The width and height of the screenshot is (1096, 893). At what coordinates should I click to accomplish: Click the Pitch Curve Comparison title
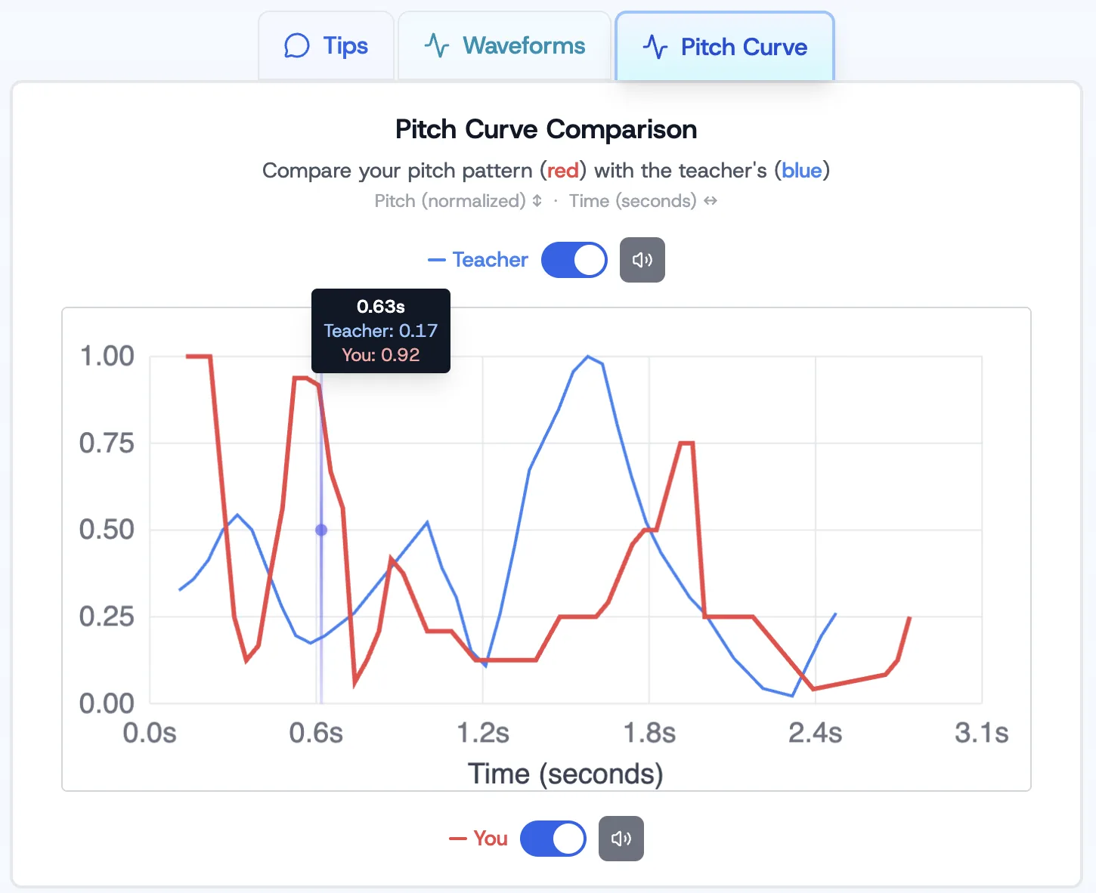[545, 129]
